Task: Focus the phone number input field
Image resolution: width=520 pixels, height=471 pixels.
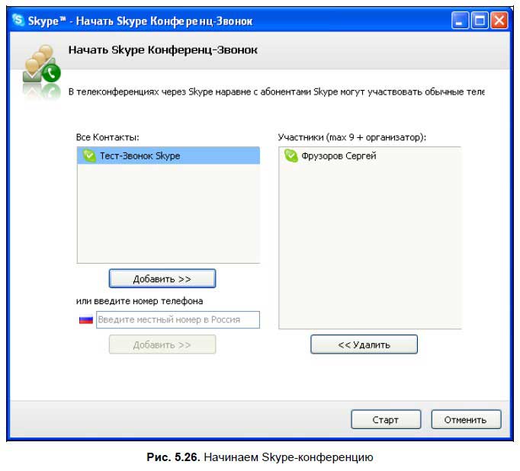Action: (x=178, y=320)
